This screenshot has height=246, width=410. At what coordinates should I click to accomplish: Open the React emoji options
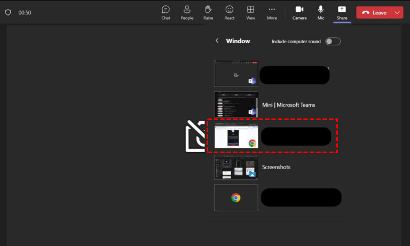230,12
